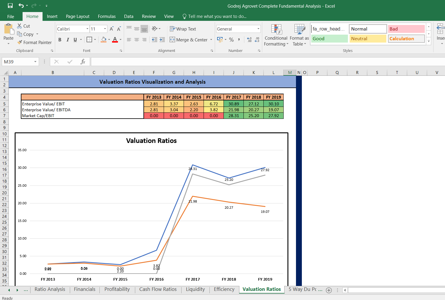The width and height of the screenshot is (445, 300).
Task: Apply the Calculation cell style
Action: (406, 38)
